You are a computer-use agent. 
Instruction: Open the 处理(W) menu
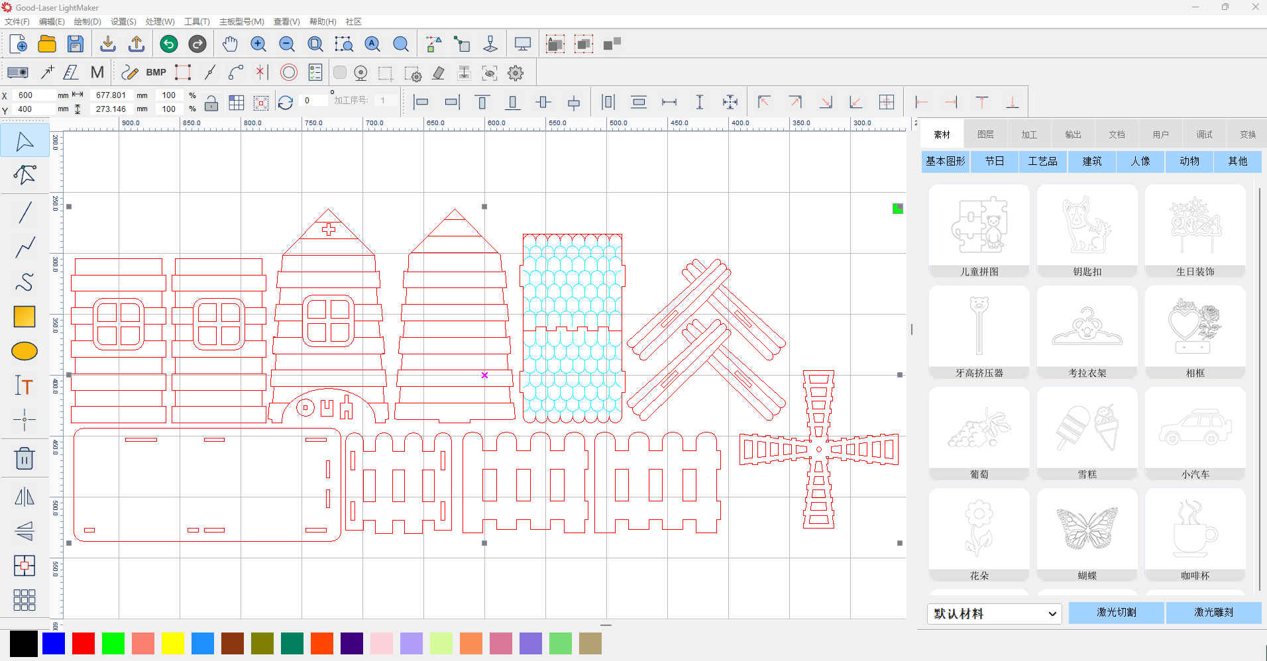click(160, 22)
